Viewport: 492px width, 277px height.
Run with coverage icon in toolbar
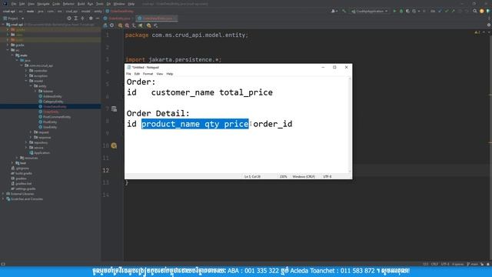click(x=407, y=11)
